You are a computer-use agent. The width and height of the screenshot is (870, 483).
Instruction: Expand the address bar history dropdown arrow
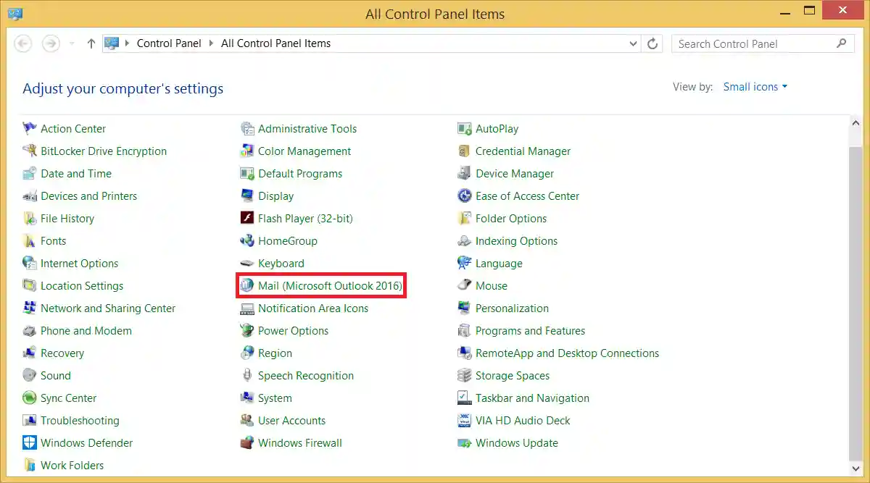633,43
